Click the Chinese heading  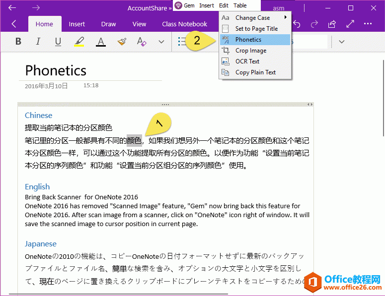[39, 115]
